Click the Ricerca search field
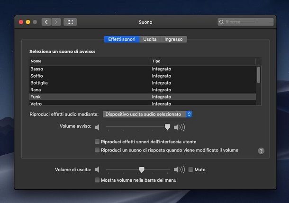 tap(245, 22)
